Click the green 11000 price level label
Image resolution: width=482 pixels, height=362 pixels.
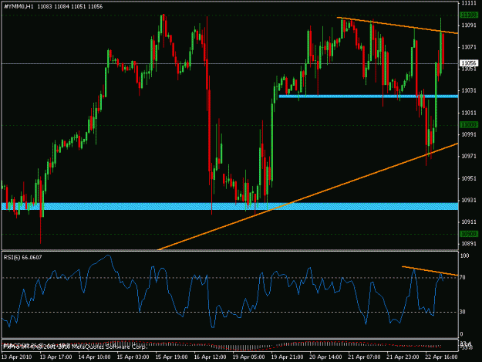(x=469, y=124)
